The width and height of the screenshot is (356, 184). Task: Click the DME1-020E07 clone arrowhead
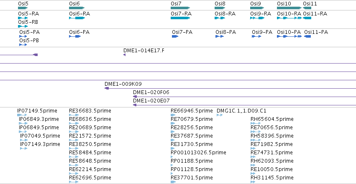[135, 105]
